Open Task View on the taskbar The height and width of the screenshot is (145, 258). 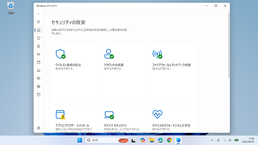[134, 140]
